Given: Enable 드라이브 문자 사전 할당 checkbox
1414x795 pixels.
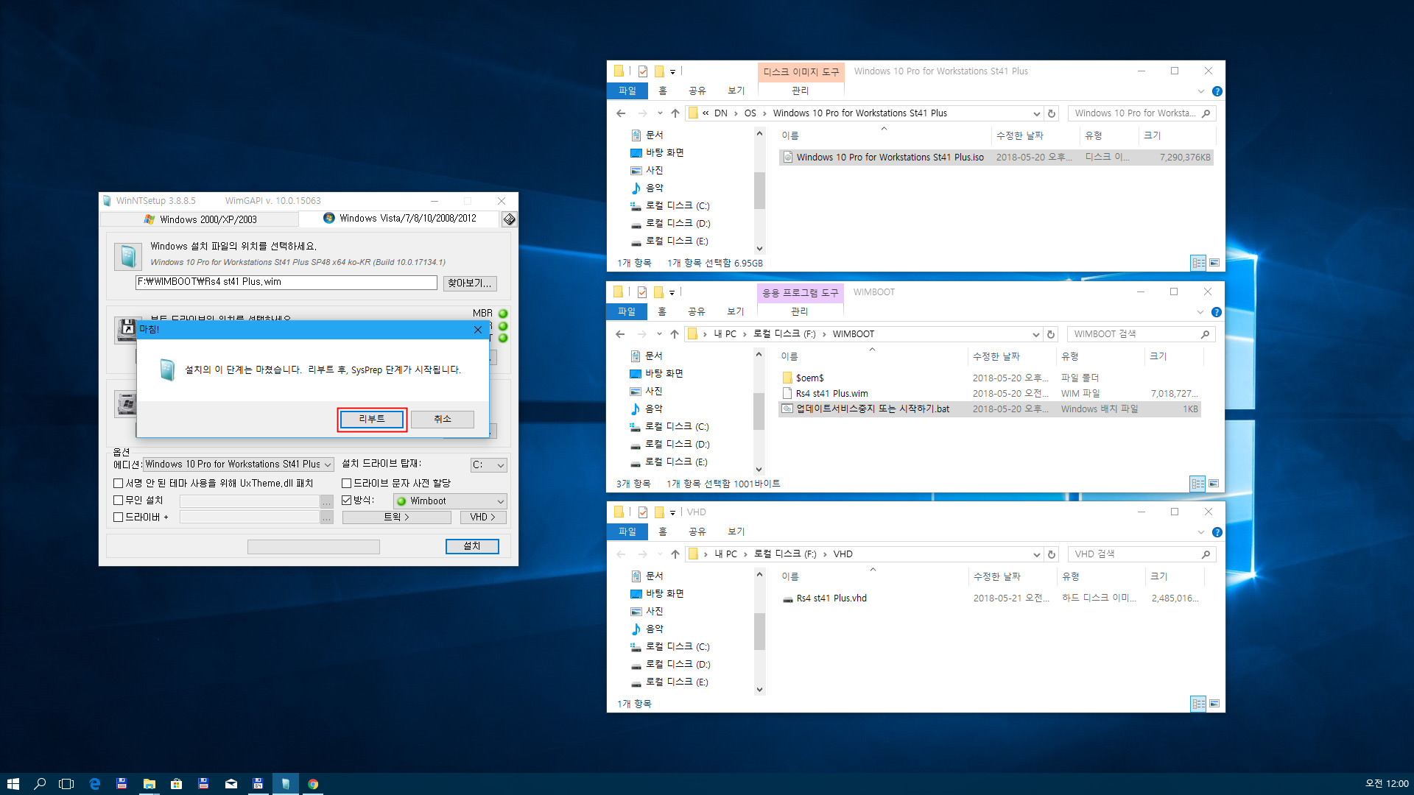Looking at the screenshot, I should pos(346,484).
